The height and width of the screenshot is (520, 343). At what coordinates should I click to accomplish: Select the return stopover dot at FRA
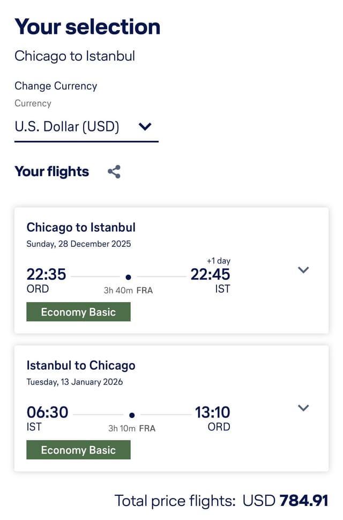tap(132, 415)
